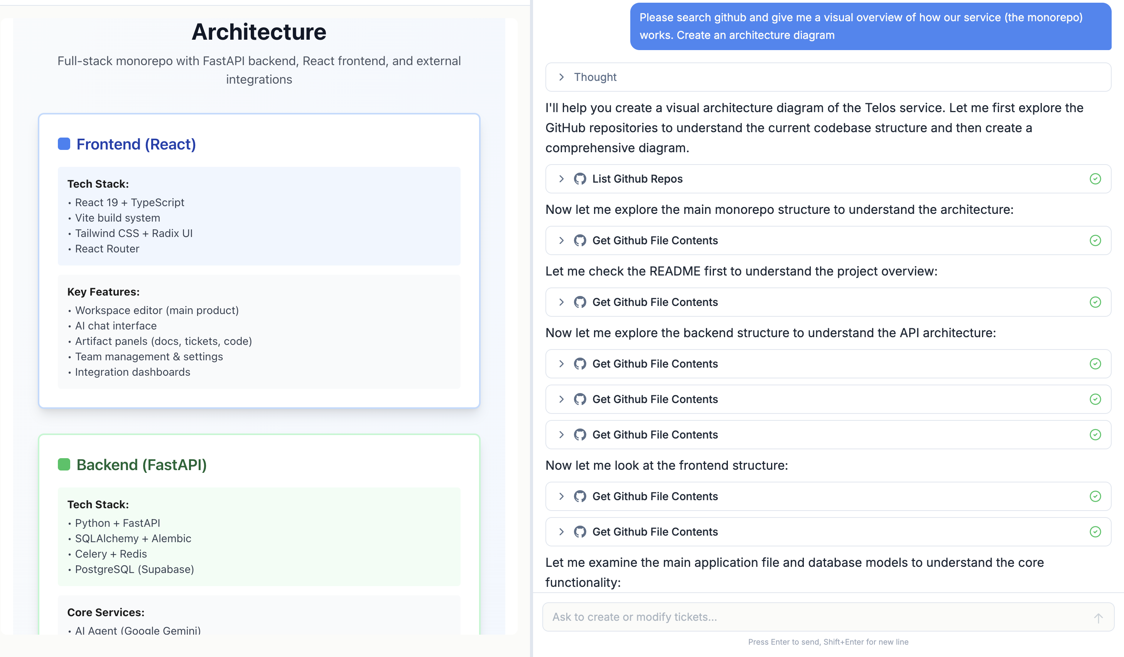This screenshot has width=1124, height=657.
Task: Click the green square beside Backend (FastAPI) heading
Action: 64,464
